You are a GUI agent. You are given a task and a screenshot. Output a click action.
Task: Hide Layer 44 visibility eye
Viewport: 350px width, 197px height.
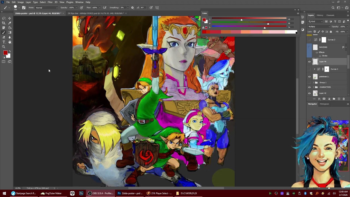(x=310, y=62)
